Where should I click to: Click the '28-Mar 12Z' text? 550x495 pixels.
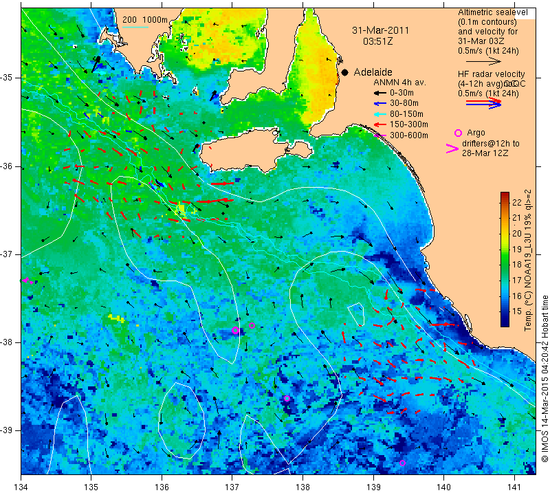(x=485, y=153)
